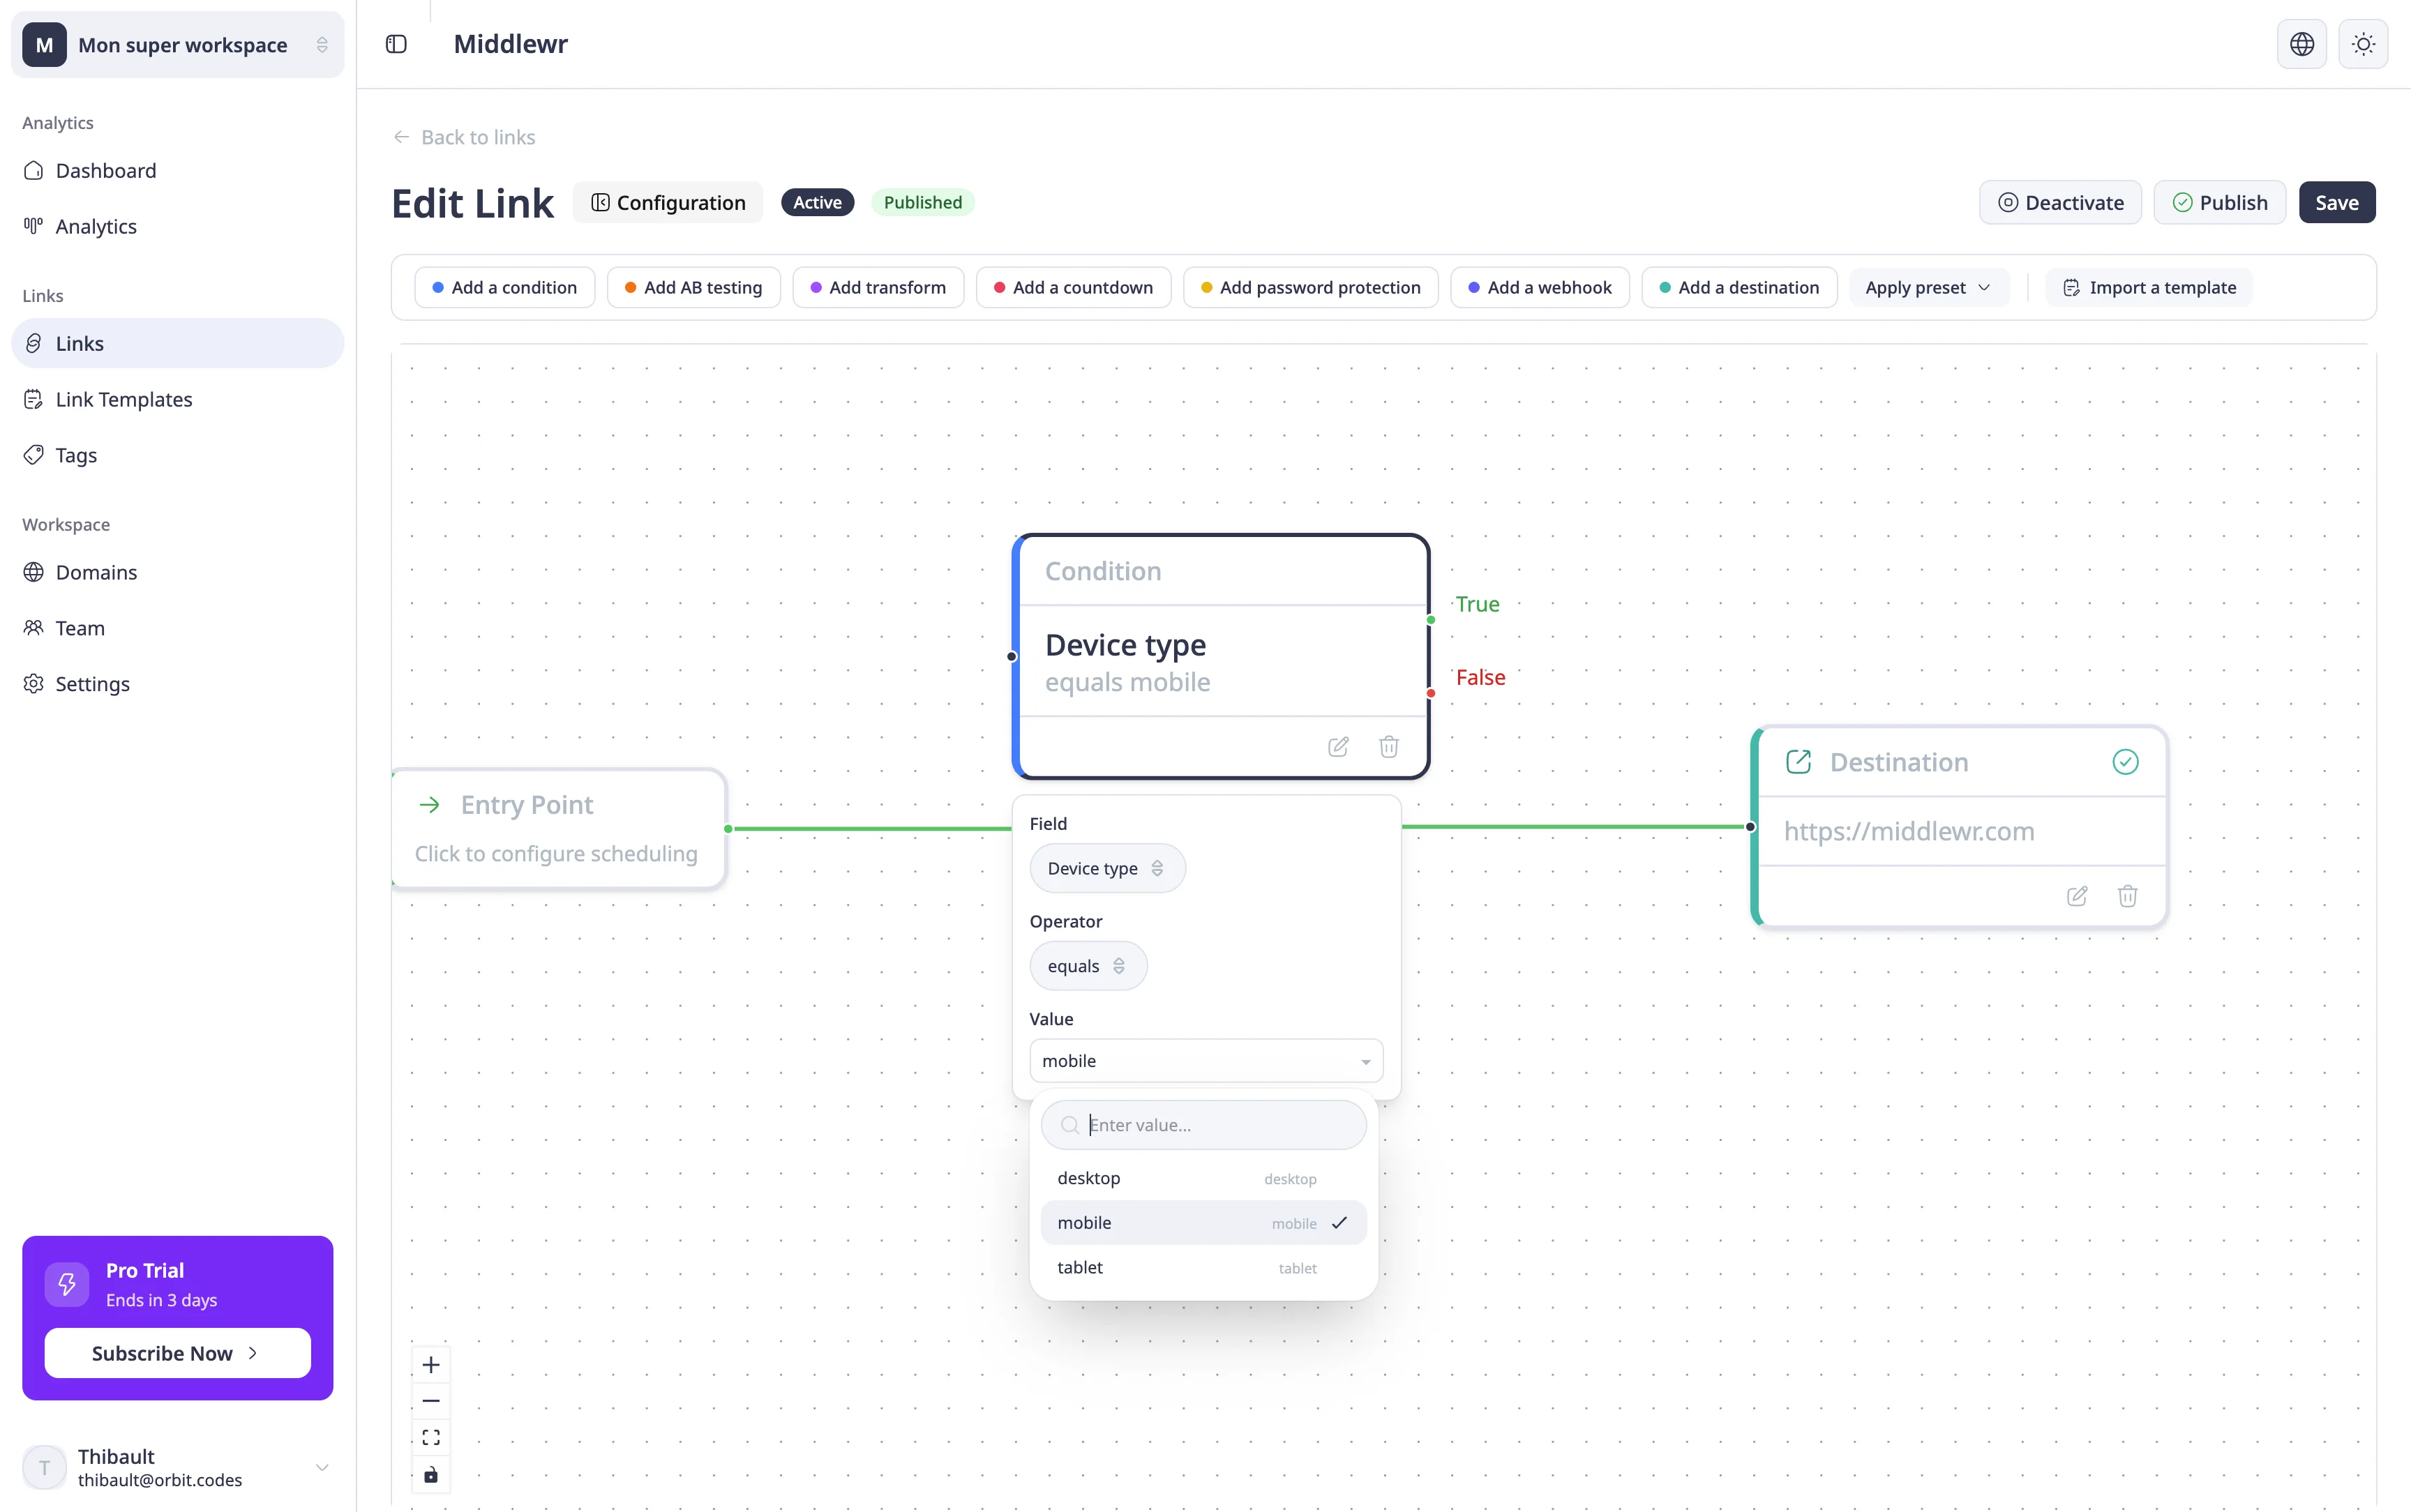This screenshot has height=1512, width=2411.
Task: Click the Entry Point arrow icon
Action: (x=429, y=805)
